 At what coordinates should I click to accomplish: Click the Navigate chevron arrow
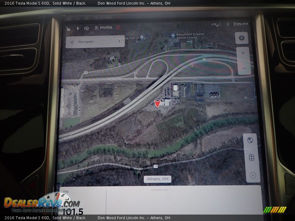(x=119, y=41)
